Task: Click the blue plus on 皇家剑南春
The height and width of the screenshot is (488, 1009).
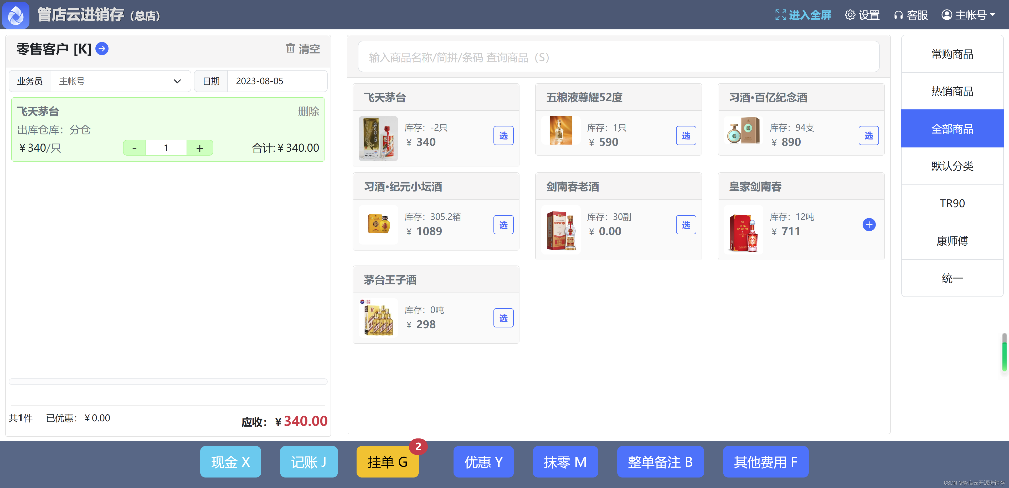Action: pos(869,225)
